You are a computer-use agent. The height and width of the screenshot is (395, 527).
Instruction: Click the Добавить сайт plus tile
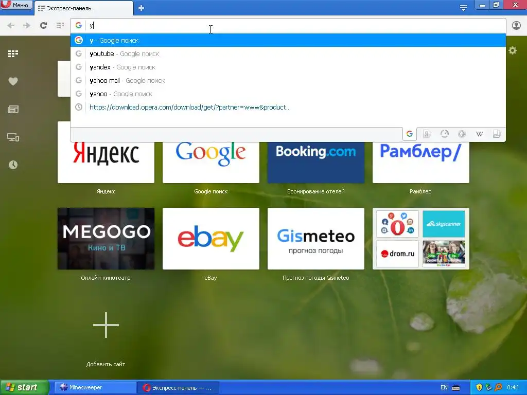pos(106,325)
